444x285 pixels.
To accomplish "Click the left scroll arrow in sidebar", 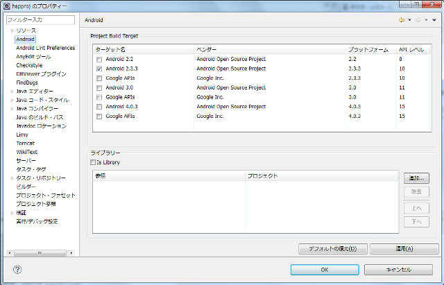I will (x=10, y=252).
